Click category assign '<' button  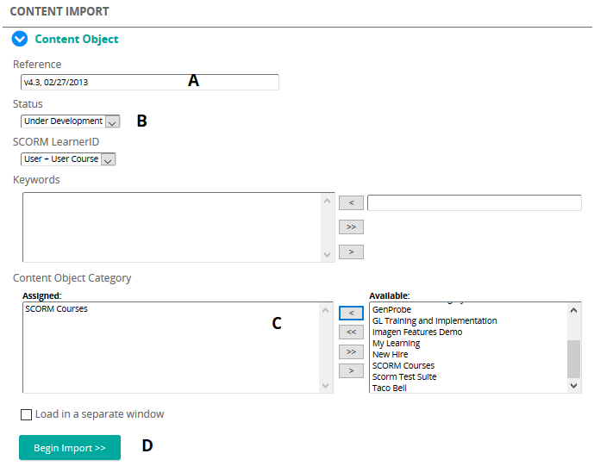[351, 313]
